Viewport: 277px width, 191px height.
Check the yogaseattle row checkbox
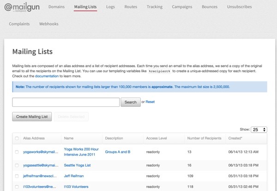tap(17, 165)
